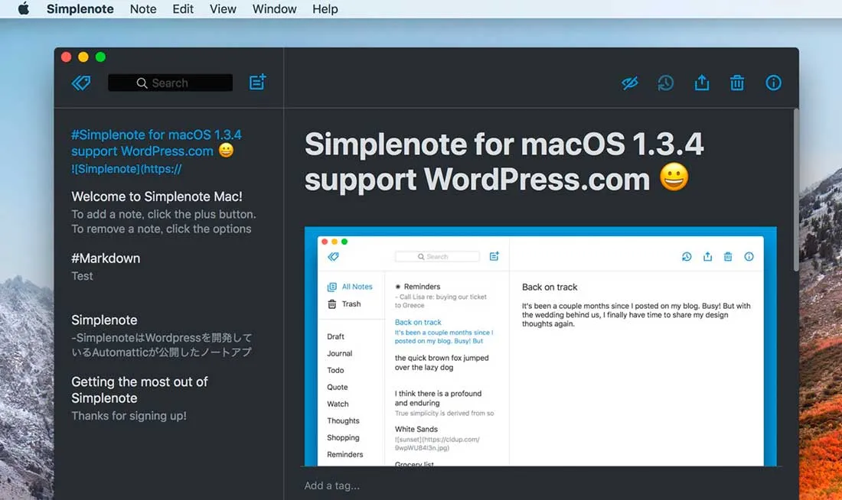Viewport: 842px width, 500px height.
Task: Move note to trash
Action: tap(737, 83)
